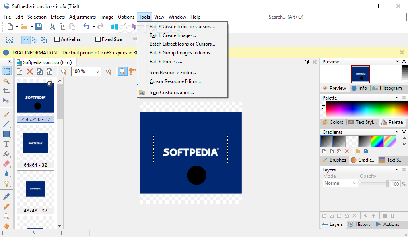Click the deselect icon in options bar
Screen dimensions: 408x237
point(10,40)
